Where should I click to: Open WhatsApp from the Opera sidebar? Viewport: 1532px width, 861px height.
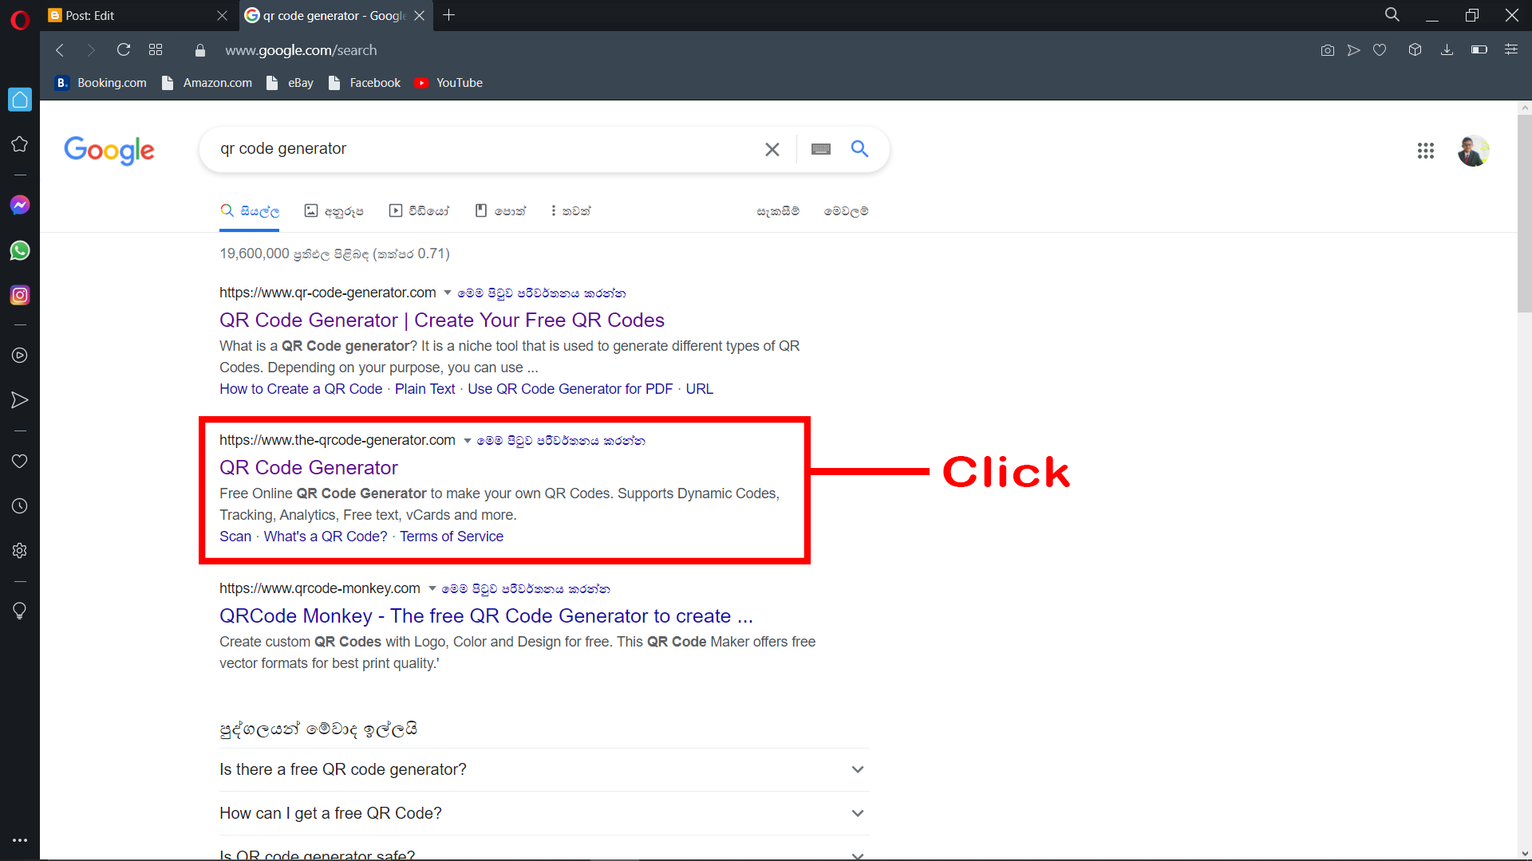19,250
